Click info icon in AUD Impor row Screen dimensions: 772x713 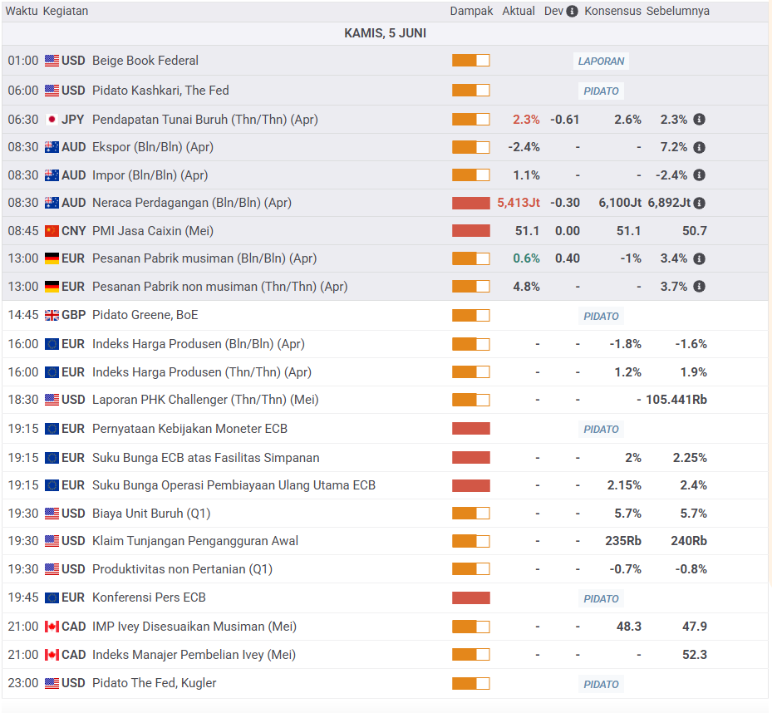click(x=699, y=175)
